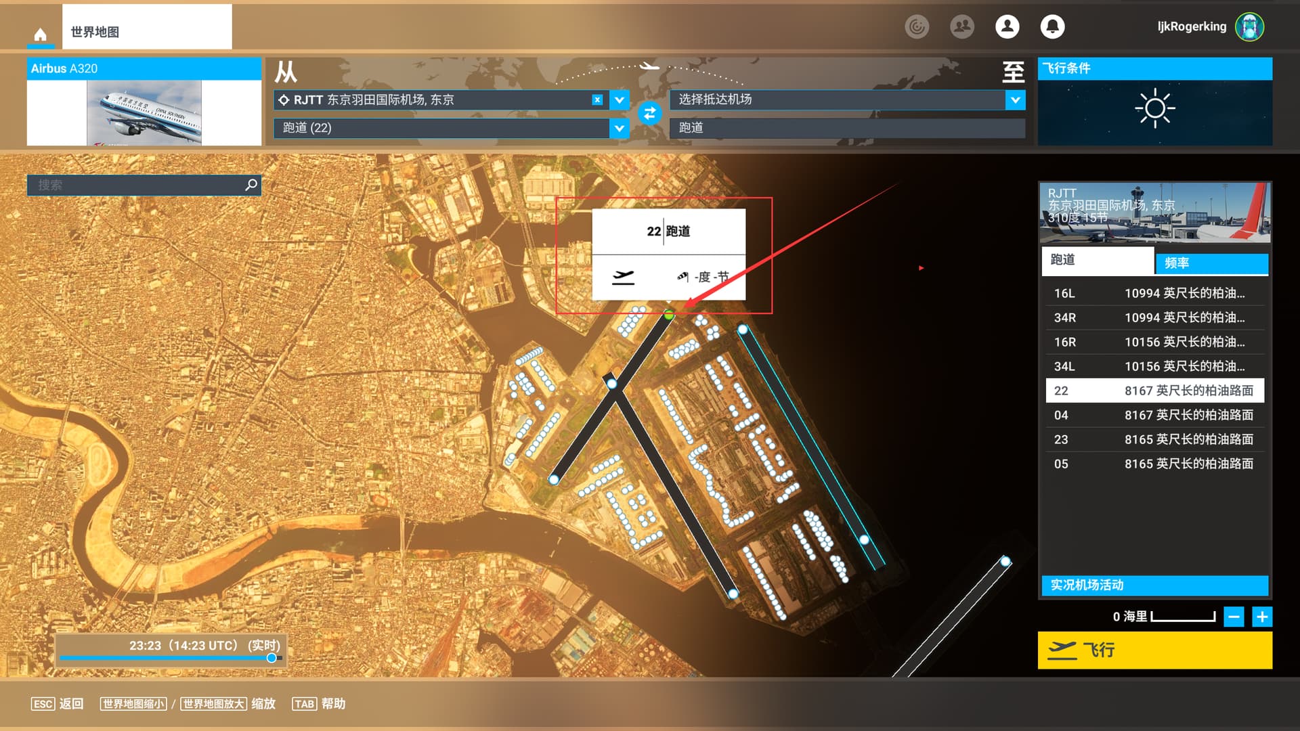Click the time of day slider handle
Viewport: 1300px width, 731px height.
[272, 658]
